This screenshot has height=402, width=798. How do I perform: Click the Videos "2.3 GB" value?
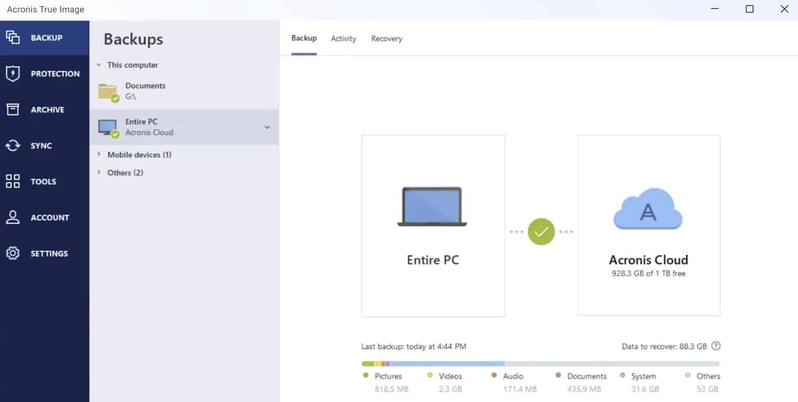click(451, 389)
